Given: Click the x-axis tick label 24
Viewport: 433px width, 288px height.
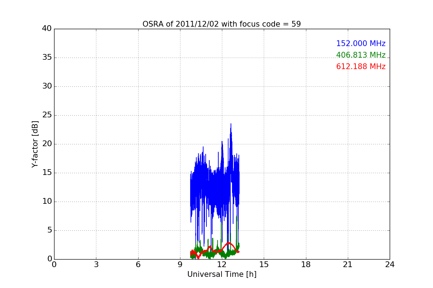Looking at the screenshot, I should tap(390, 264).
